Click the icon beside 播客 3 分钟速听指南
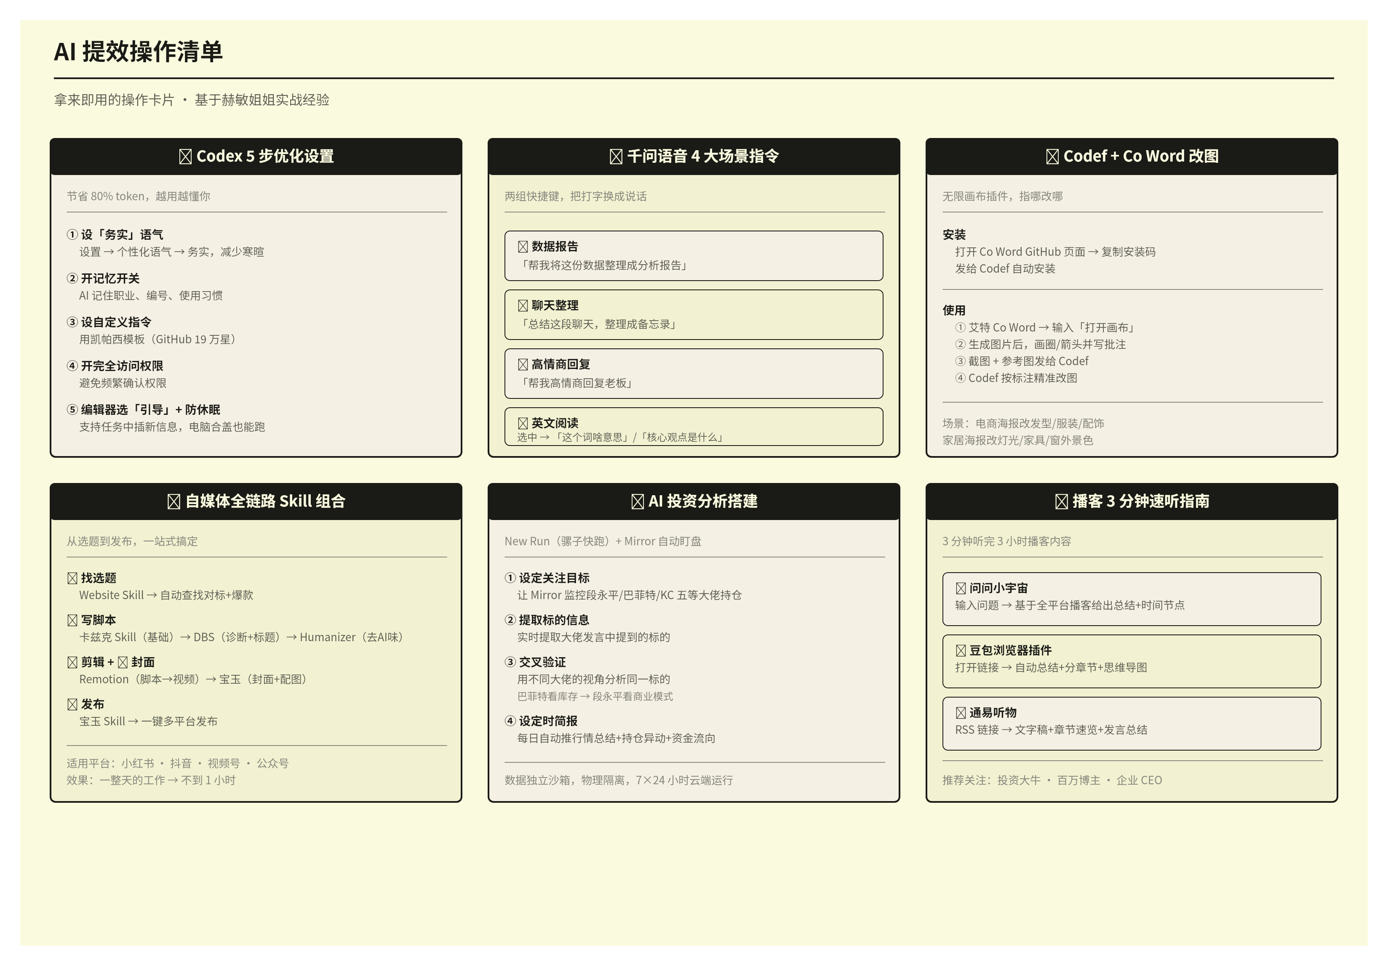 point(1061,502)
